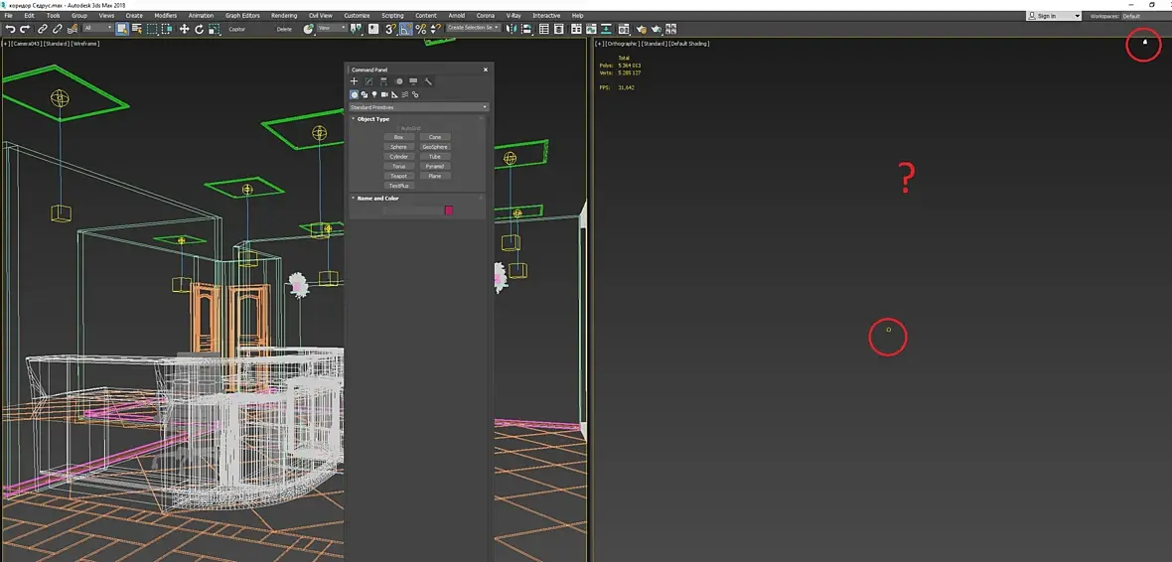Toggle the Angle Snap button
The width and height of the screenshot is (1172, 562).
406,30
